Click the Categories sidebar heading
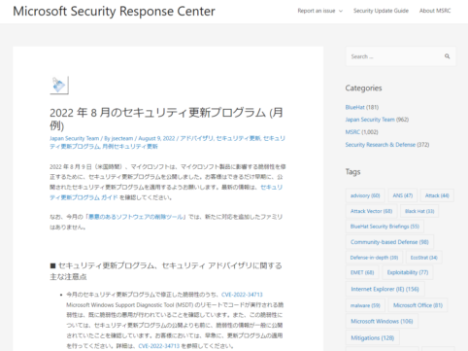The width and height of the screenshot is (468, 351). point(363,88)
